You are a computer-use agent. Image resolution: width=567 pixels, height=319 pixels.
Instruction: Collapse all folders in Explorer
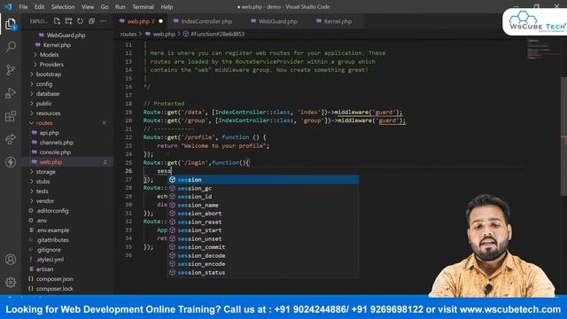(91, 21)
